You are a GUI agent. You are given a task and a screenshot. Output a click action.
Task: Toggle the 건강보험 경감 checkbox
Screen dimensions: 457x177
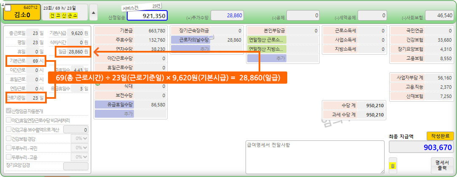click(9, 138)
